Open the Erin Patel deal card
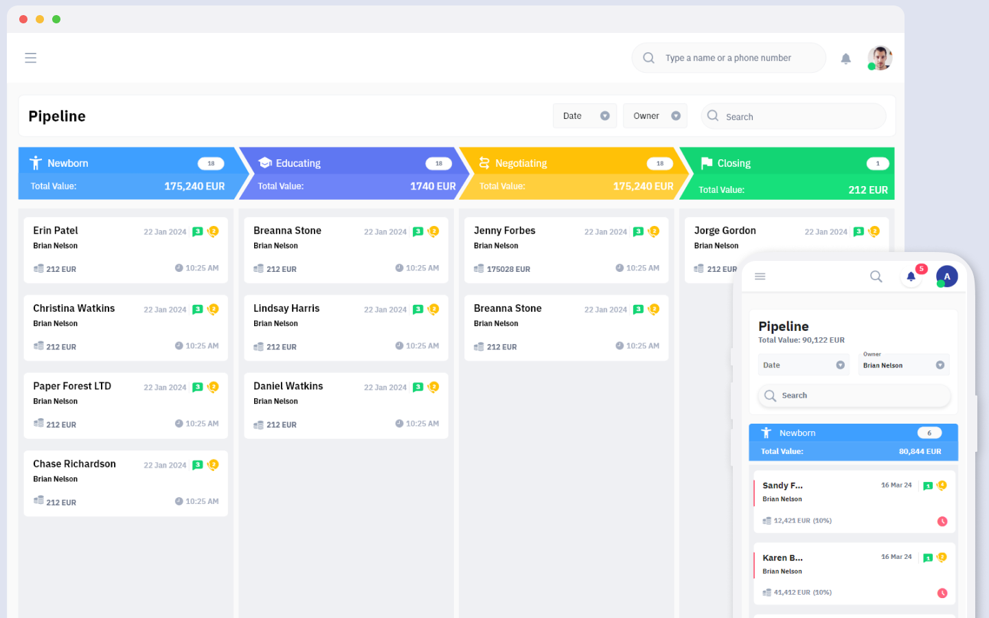The width and height of the screenshot is (989, 618). pyautogui.click(x=126, y=250)
